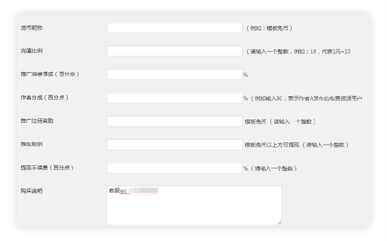Click the 推广注册奖励 label
The image size is (387, 241).
(37, 121)
